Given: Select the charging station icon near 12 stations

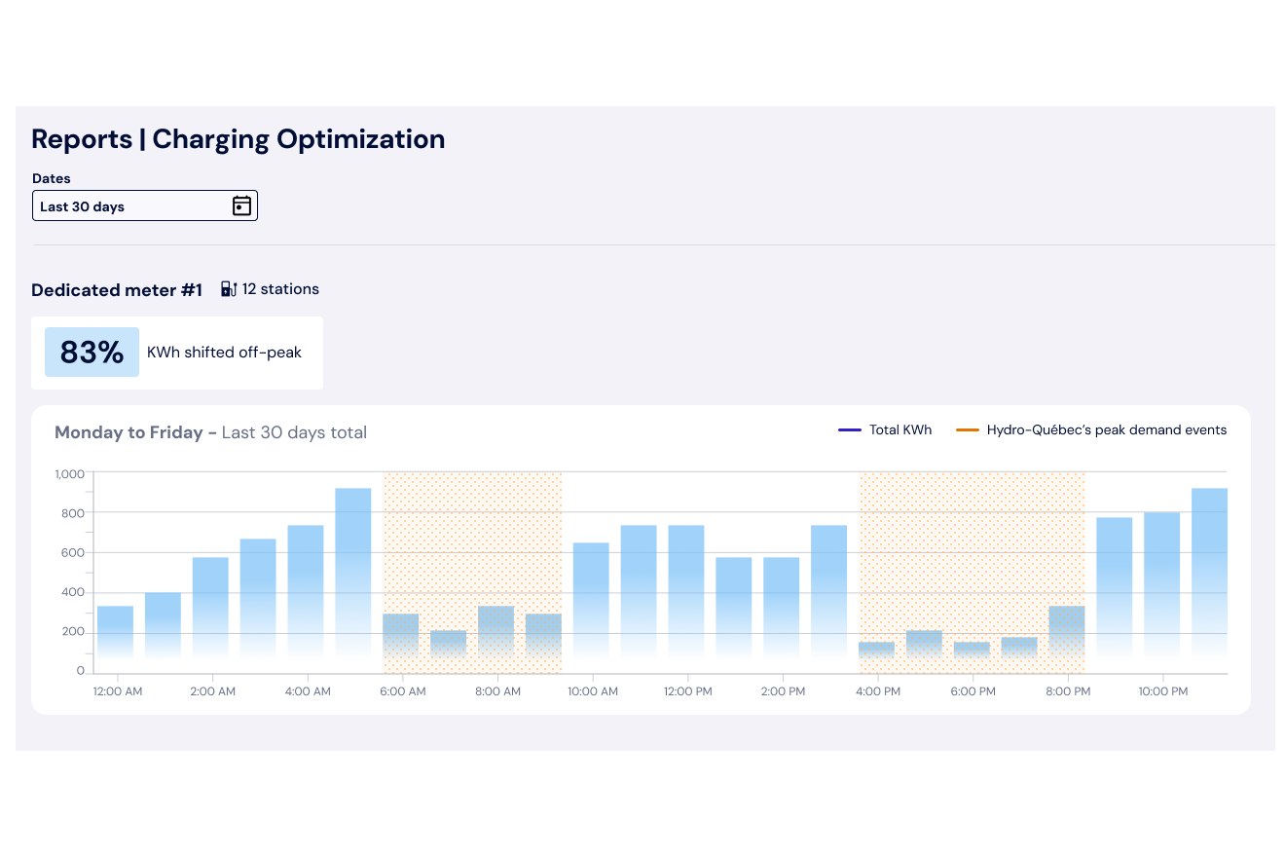Looking at the screenshot, I should point(228,288).
